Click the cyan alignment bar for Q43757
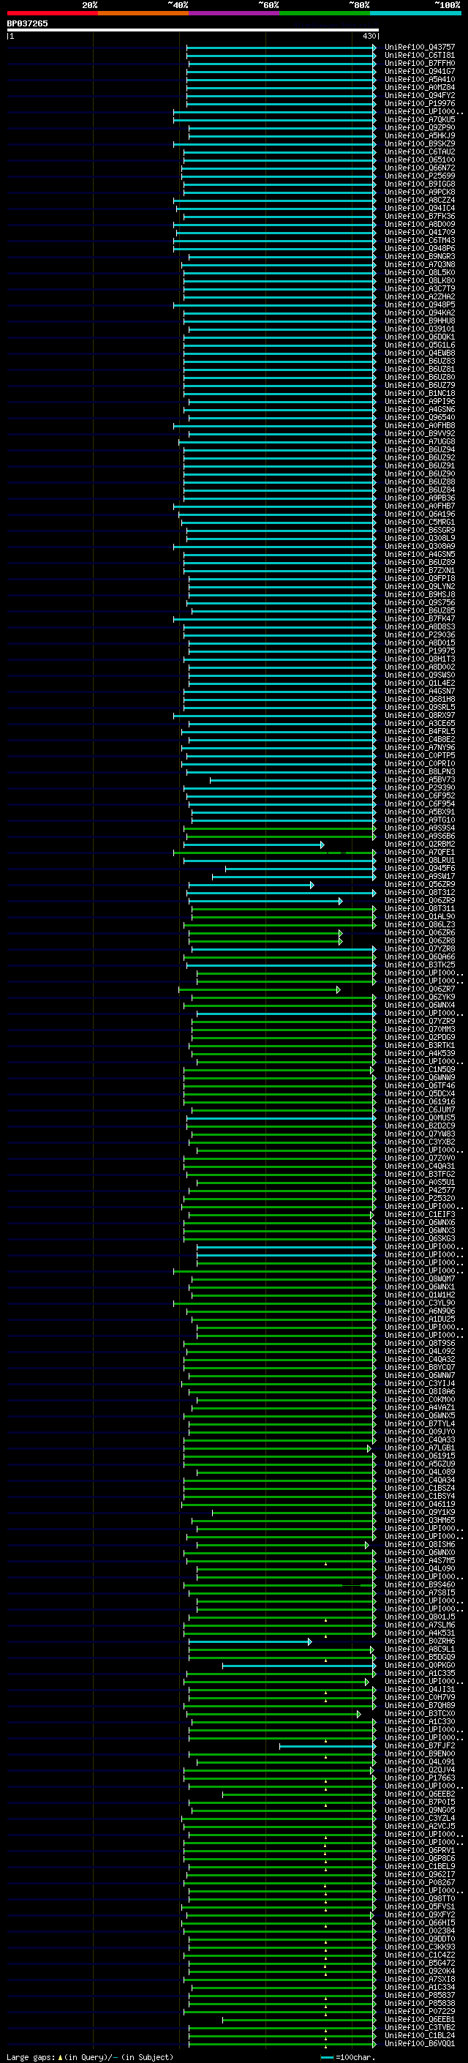 pos(282,48)
